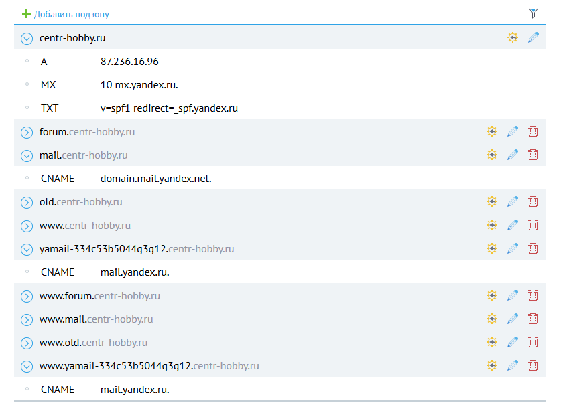
Task: Click gear reset icon for www.yamail subzone
Action: pyautogui.click(x=492, y=366)
